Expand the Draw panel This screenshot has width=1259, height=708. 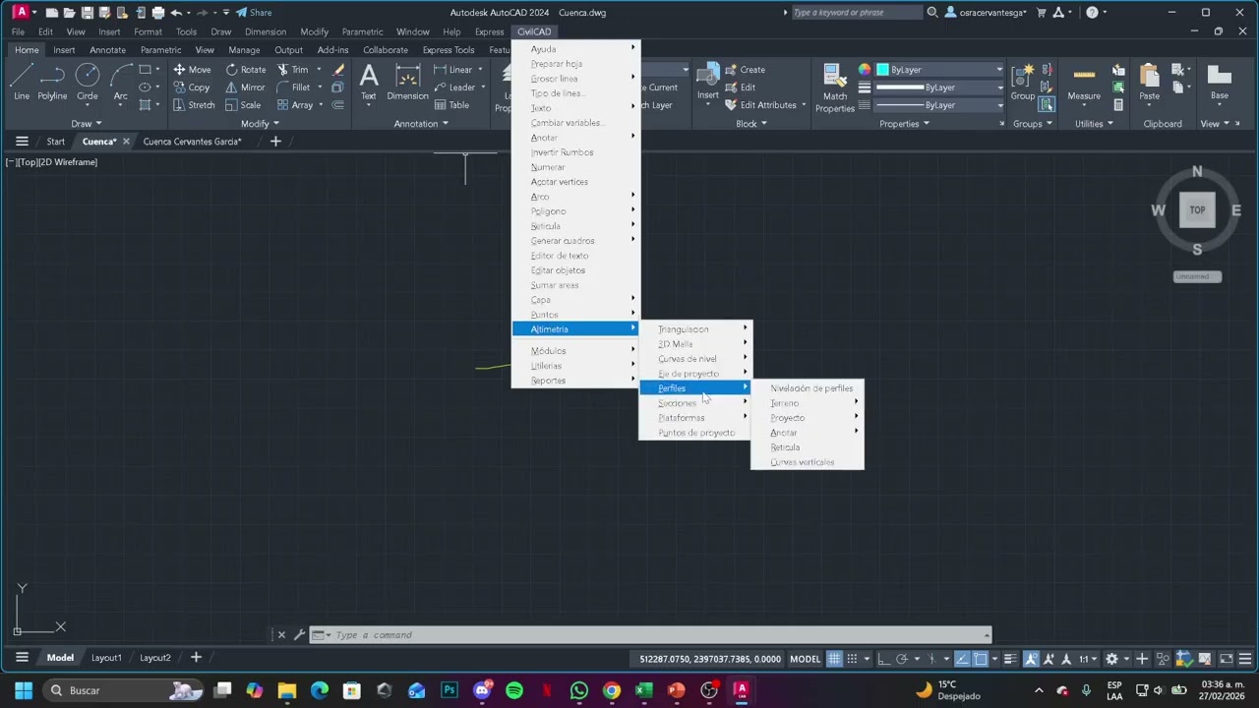click(x=87, y=124)
